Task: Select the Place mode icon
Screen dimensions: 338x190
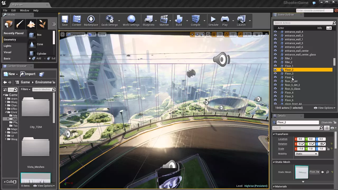Action: coord(8,24)
